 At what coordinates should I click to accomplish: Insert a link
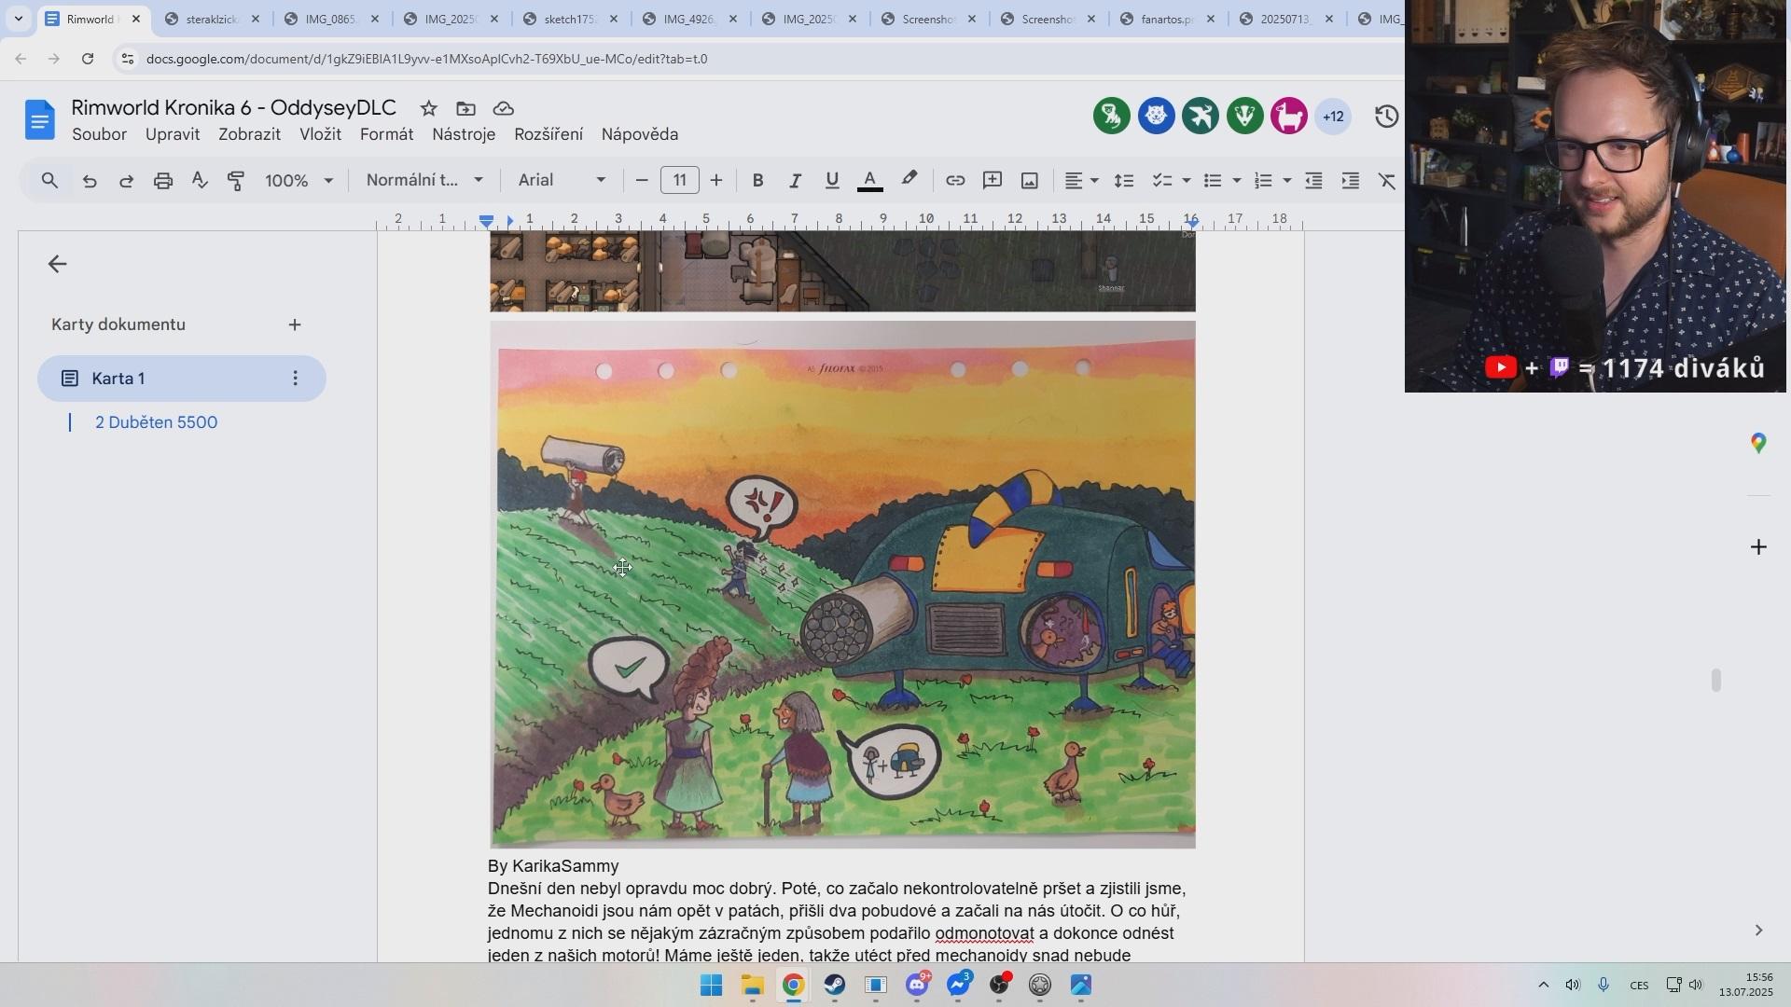click(x=955, y=181)
